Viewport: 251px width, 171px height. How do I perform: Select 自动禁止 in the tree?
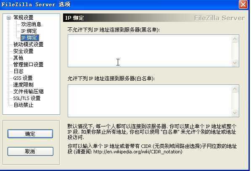point(23,105)
